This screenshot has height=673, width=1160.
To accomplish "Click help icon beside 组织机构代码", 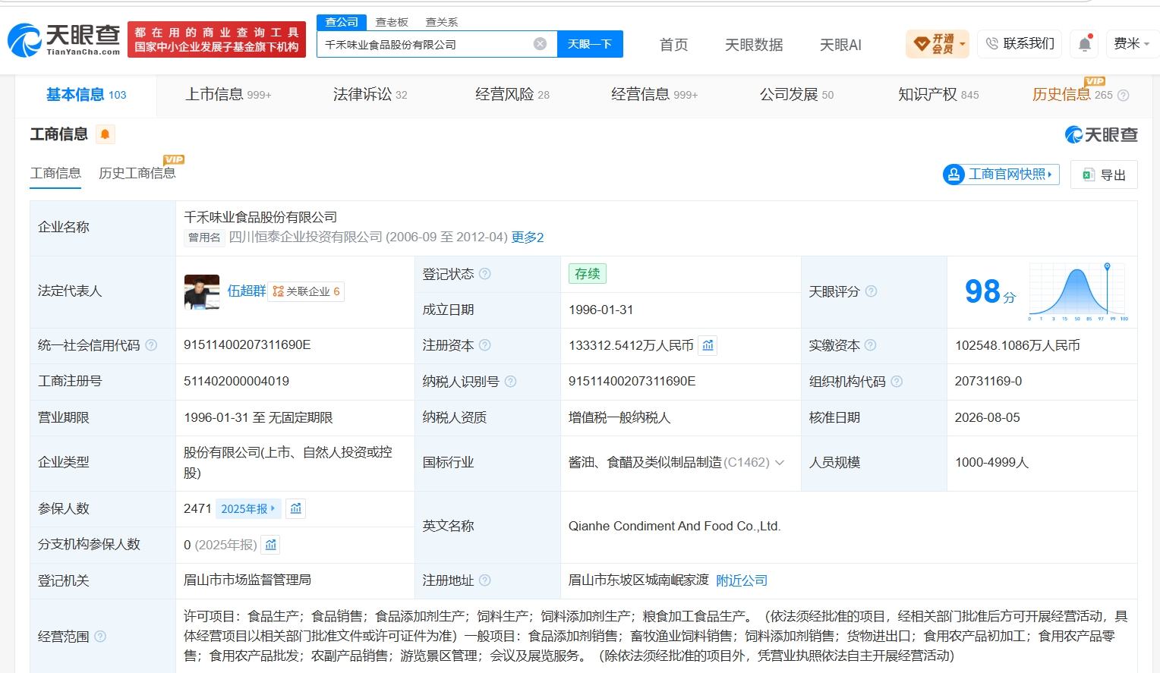I will point(896,382).
